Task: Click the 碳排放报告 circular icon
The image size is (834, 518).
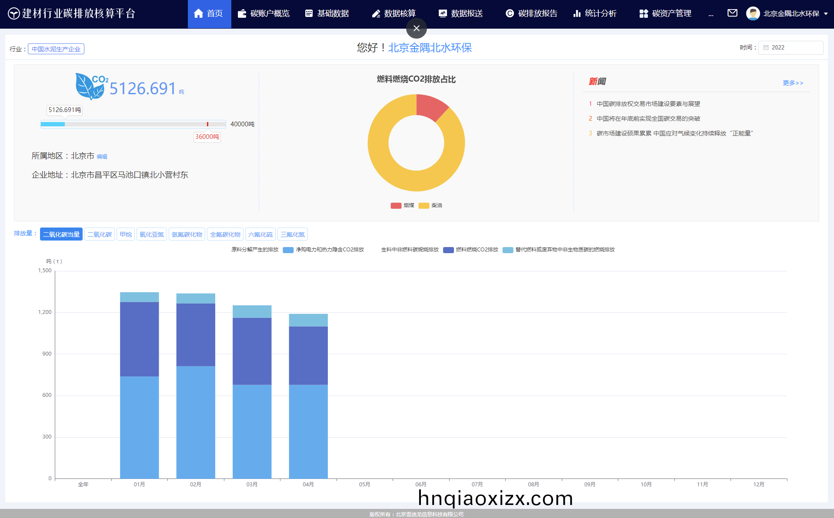Action: point(510,13)
